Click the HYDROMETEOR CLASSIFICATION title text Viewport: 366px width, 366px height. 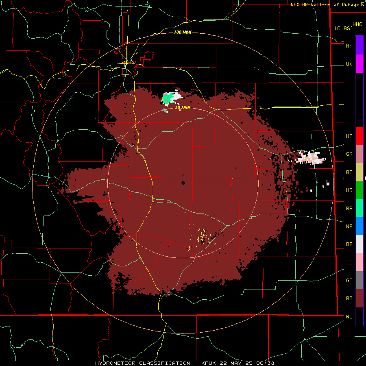click(143, 363)
